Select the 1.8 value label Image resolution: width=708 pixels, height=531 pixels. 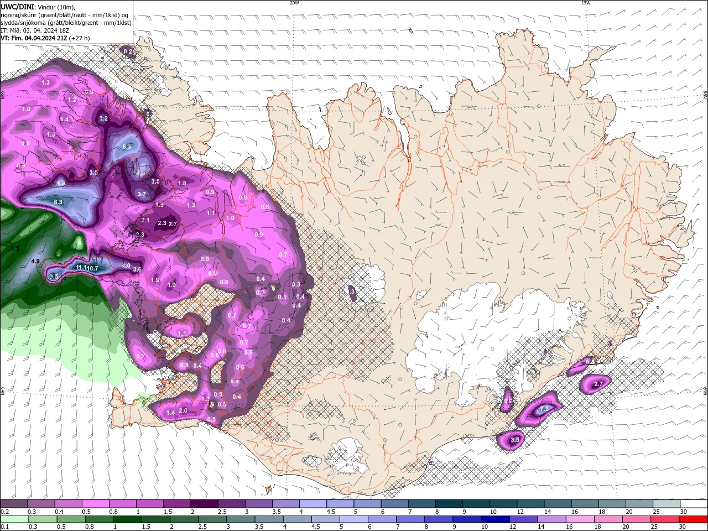click(182, 183)
